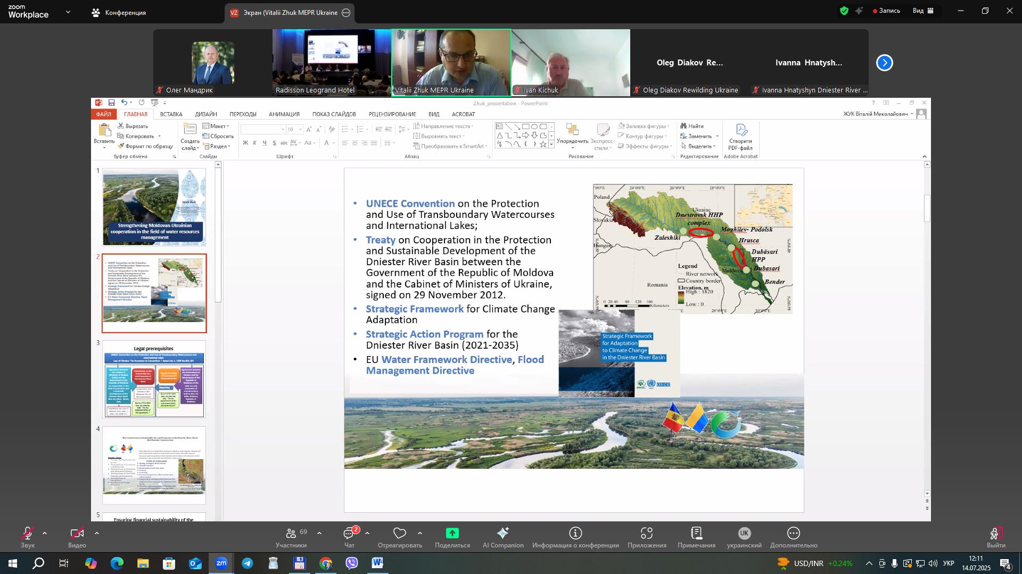The image size is (1022, 574).
Task: Open the Вид view layout menu
Action: point(924,11)
